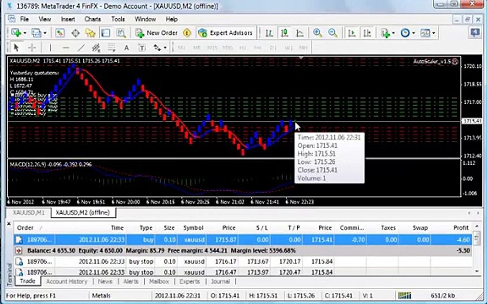Open the File menu
The height and width of the screenshot is (304, 487).
coord(24,19)
